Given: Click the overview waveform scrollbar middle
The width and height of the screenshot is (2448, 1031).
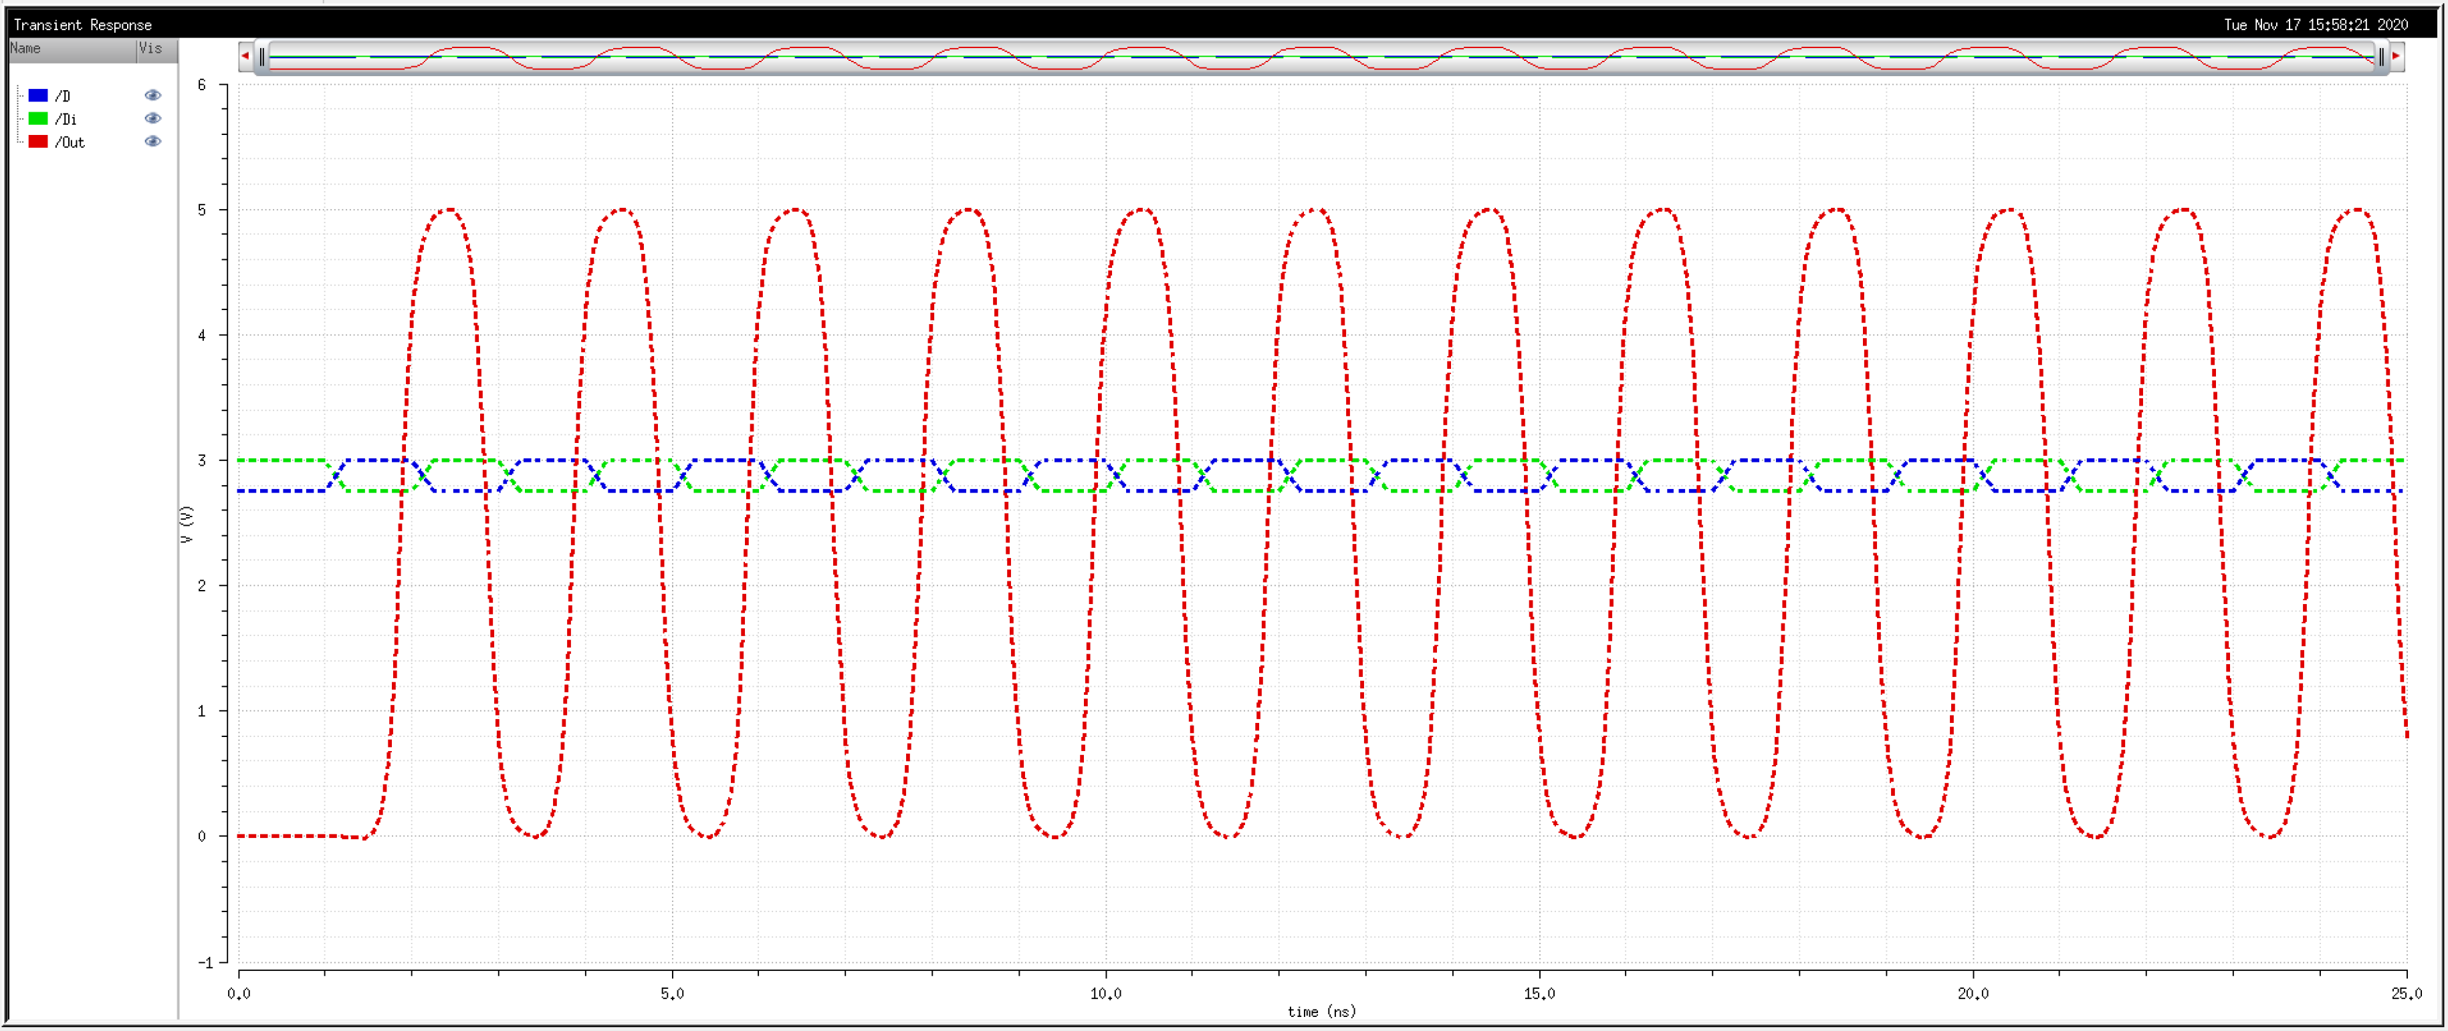Looking at the screenshot, I should pyautogui.click(x=1321, y=58).
